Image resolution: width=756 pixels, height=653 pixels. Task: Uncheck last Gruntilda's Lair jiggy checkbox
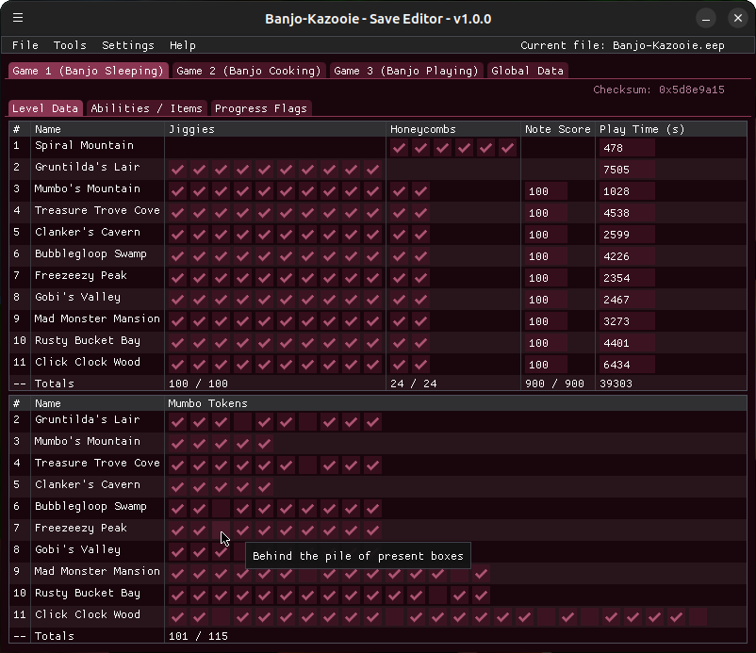click(x=373, y=170)
